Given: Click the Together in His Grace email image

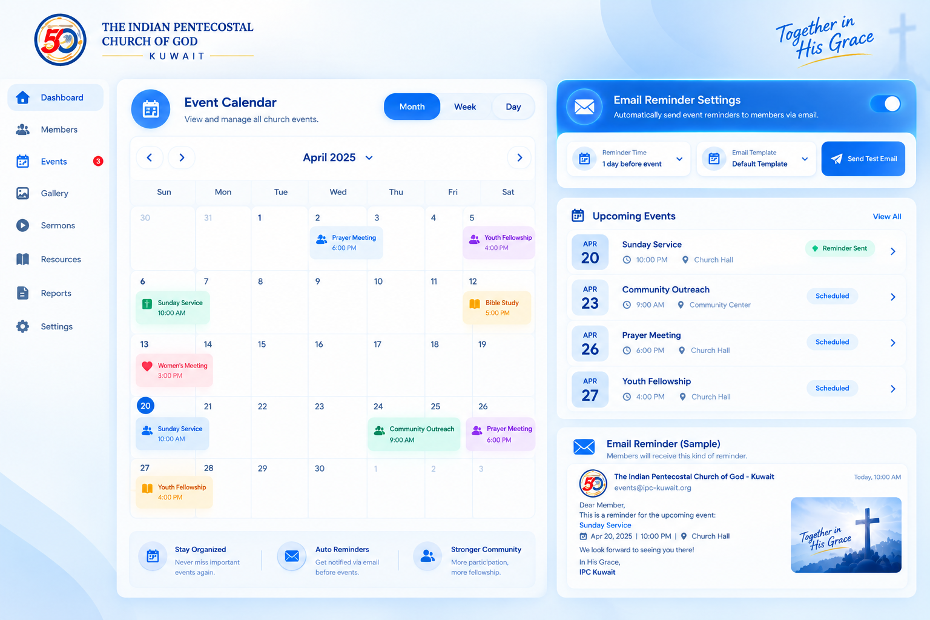Looking at the screenshot, I should 846,535.
